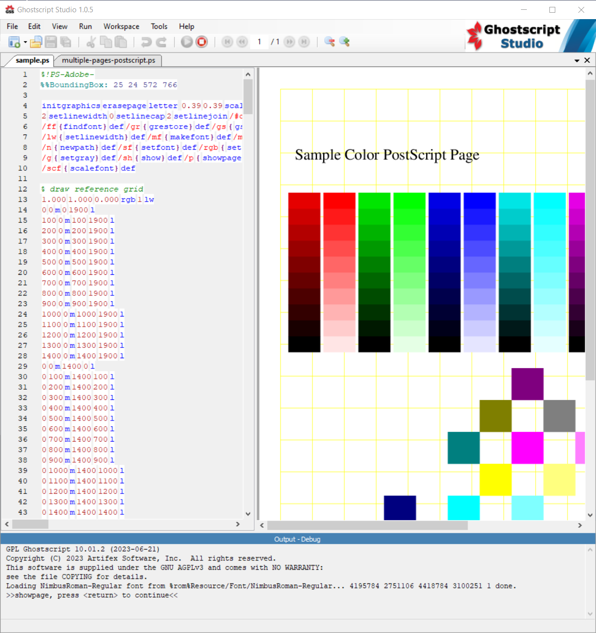Viewport: 596px width, 633px height.
Task: Switch to multiple-pages-postscript.ps tab
Action: coord(108,60)
